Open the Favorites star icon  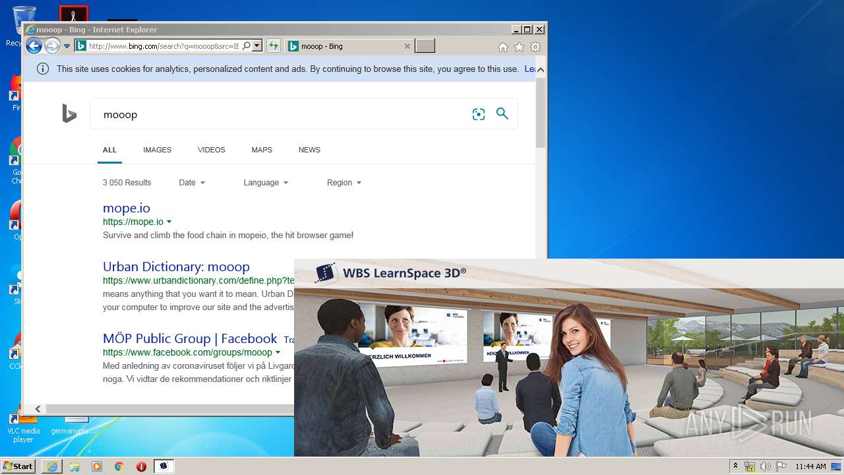tap(520, 47)
